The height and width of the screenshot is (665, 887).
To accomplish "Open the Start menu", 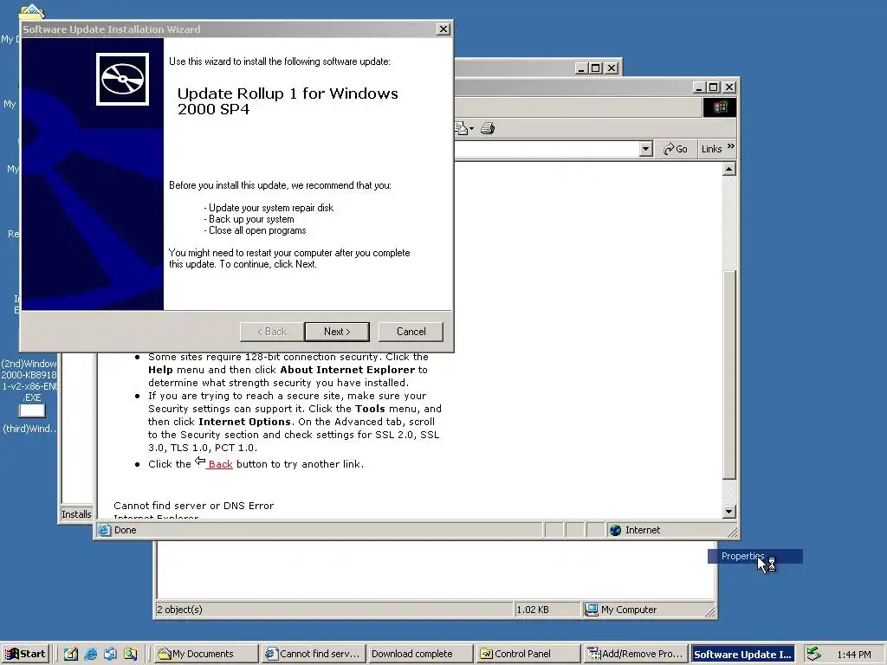I will click(25, 654).
